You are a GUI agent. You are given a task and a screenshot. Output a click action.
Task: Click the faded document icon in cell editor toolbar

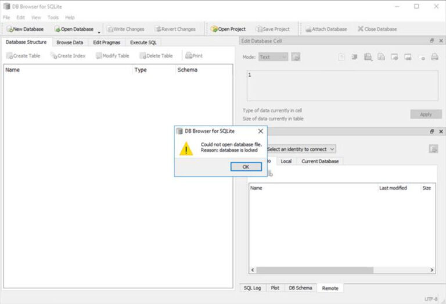coord(341,57)
